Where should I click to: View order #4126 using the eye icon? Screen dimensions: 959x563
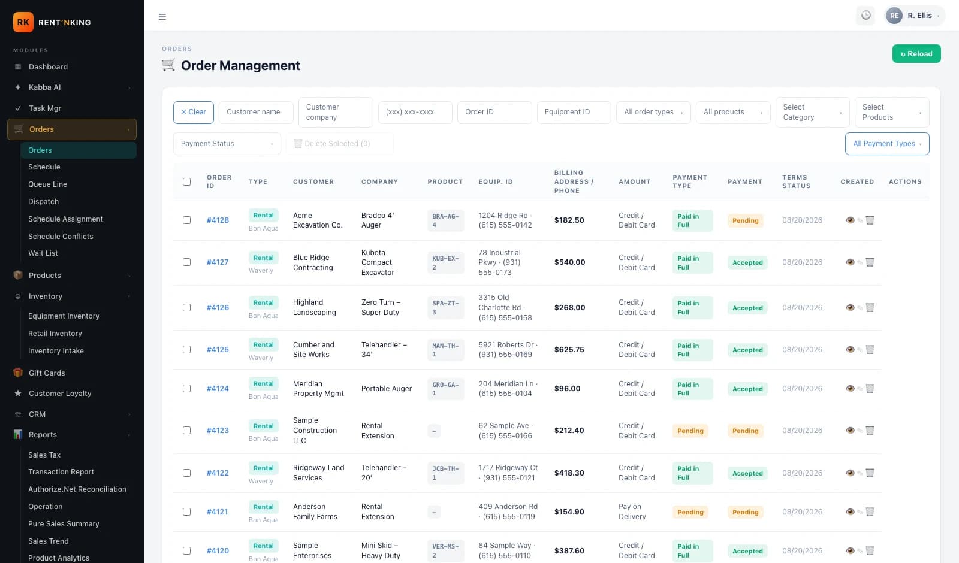click(850, 308)
